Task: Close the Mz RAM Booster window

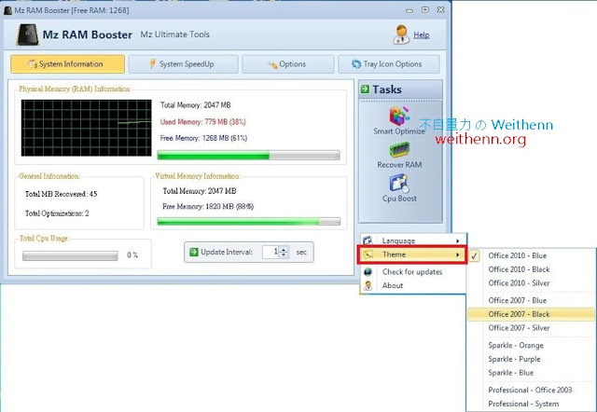Action: click(x=440, y=10)
